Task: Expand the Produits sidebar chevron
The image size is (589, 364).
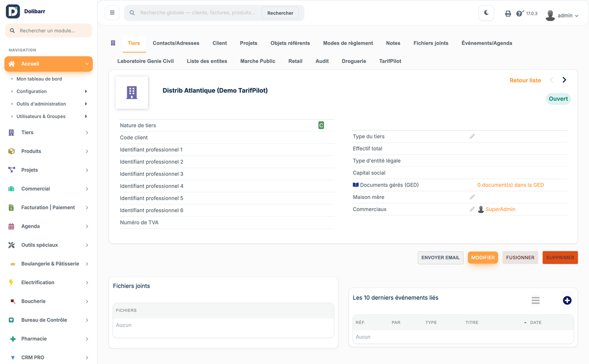Action: pos(87,151)
